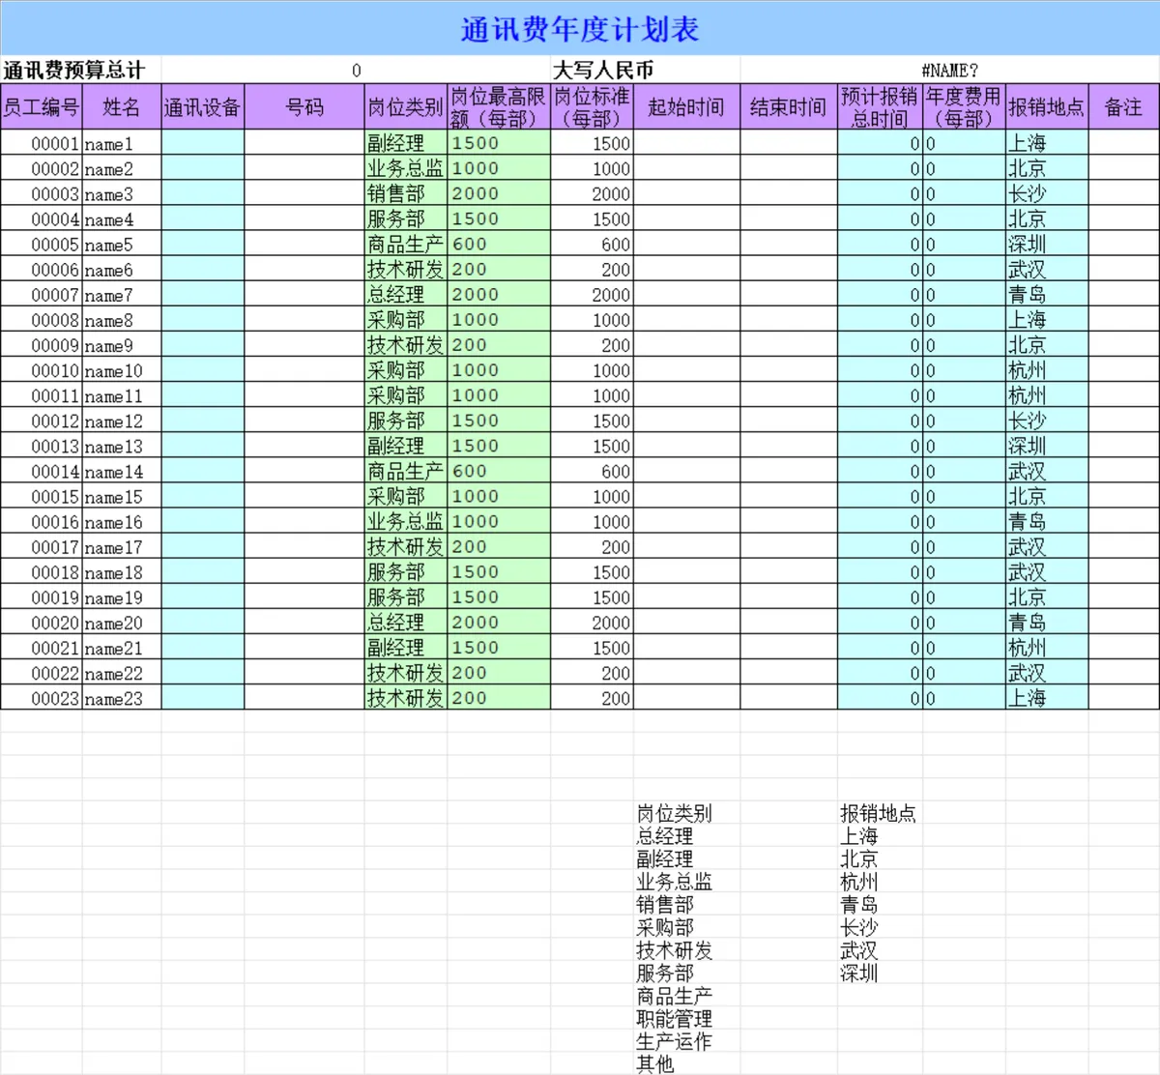The height and width of the screenshot is (1075, 1160).
Task: Click 销售部 in the name3 row
Action: click(405, 193)
